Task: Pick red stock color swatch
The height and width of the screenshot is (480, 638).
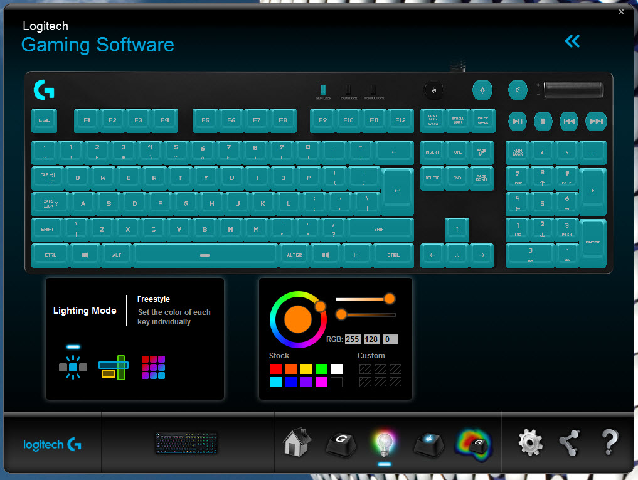Action: pyautogui.click(x=276, y=369)
